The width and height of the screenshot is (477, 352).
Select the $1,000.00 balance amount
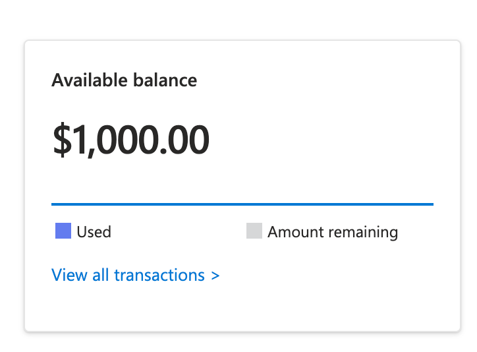tap(131, 140)
